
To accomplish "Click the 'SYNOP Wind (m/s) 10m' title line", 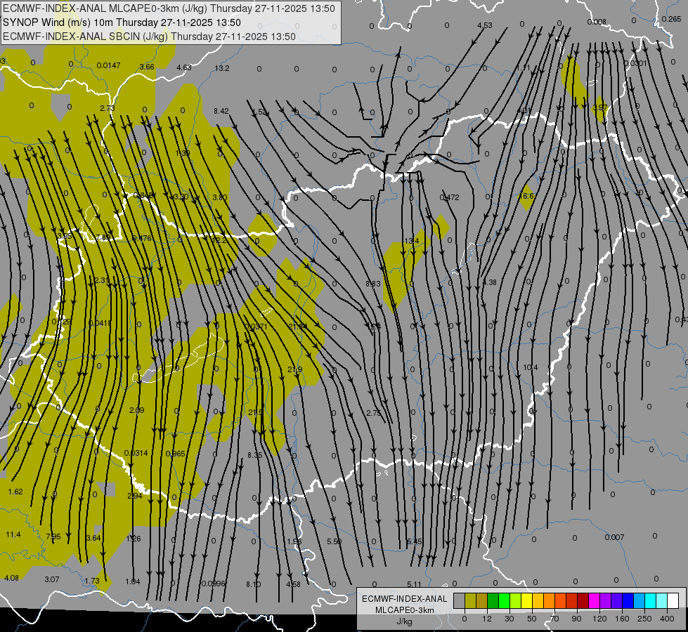I will click(122, 22).
